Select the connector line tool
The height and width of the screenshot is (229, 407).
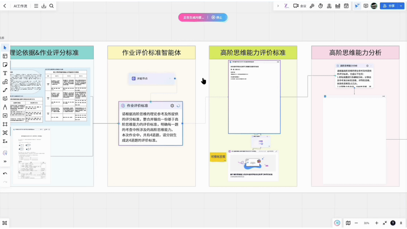coord(5,90)
